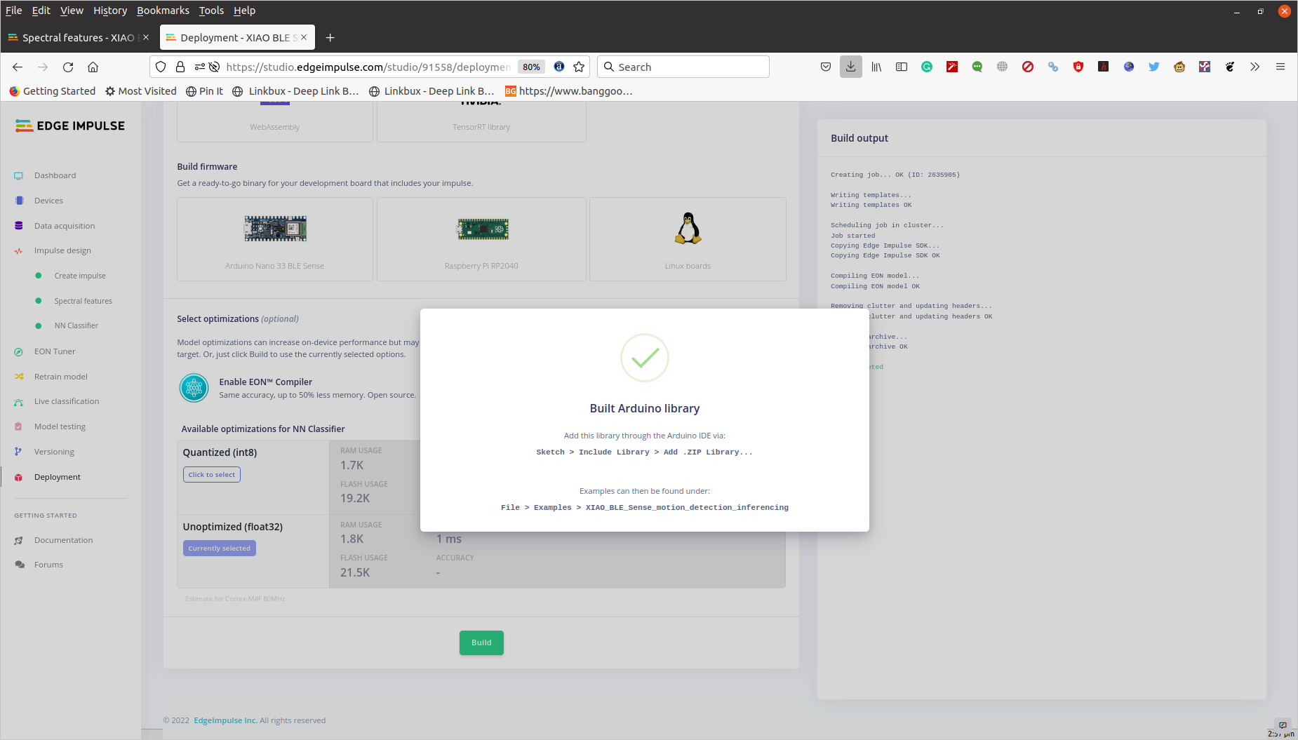Close the Deployment tab

click(x=304, y=38)
